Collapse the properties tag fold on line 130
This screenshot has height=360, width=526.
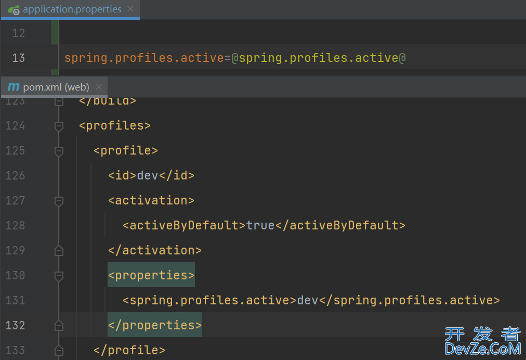(x=59, y=276)
